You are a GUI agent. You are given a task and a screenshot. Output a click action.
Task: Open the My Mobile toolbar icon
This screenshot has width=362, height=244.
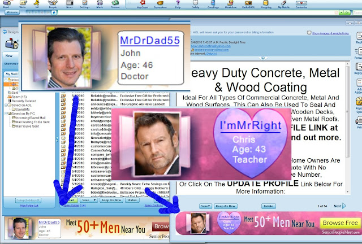coord(283,3)
